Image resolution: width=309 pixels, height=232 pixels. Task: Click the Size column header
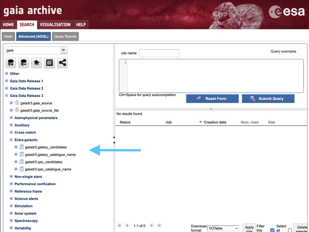click(x=271, y=122)
